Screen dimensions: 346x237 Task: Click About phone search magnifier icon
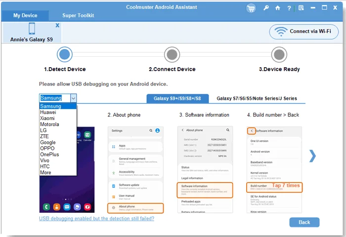[228, 130]
